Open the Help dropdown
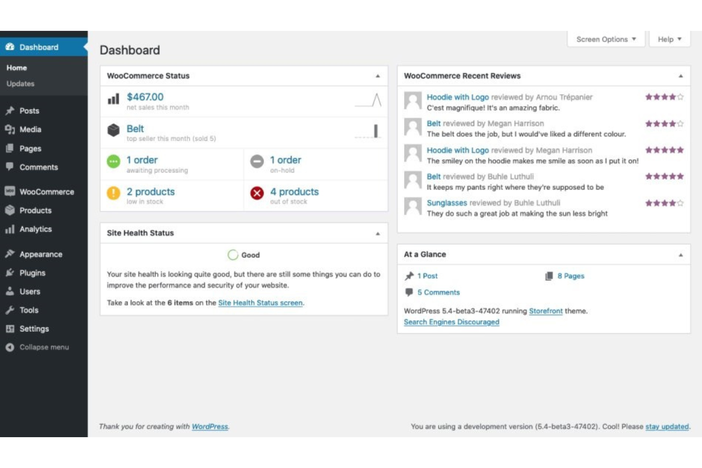The height and width of the screenshot is (468, 702). pyautogui.click(x=669, y=39)
